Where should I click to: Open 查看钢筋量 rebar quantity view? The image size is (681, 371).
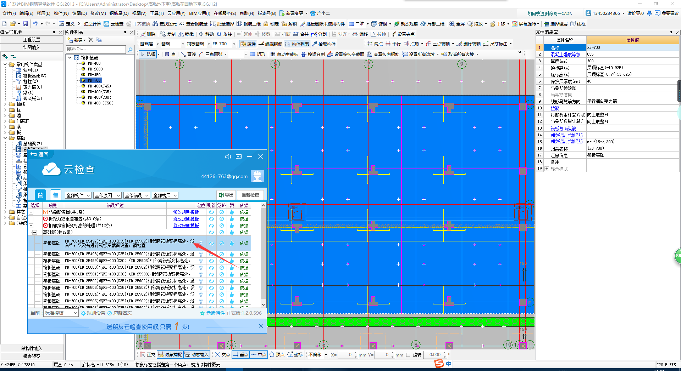194,24
